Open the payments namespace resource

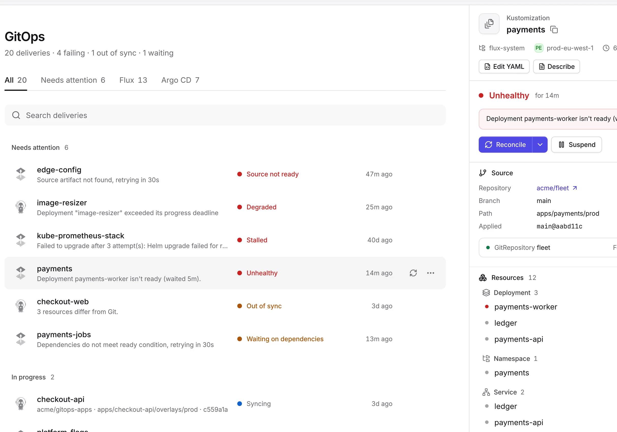tap(512, 373)
